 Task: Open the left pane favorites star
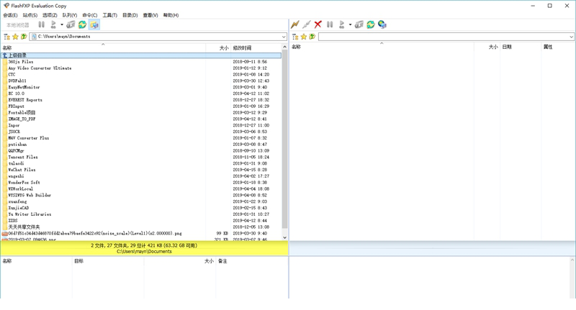click(15, 37)
